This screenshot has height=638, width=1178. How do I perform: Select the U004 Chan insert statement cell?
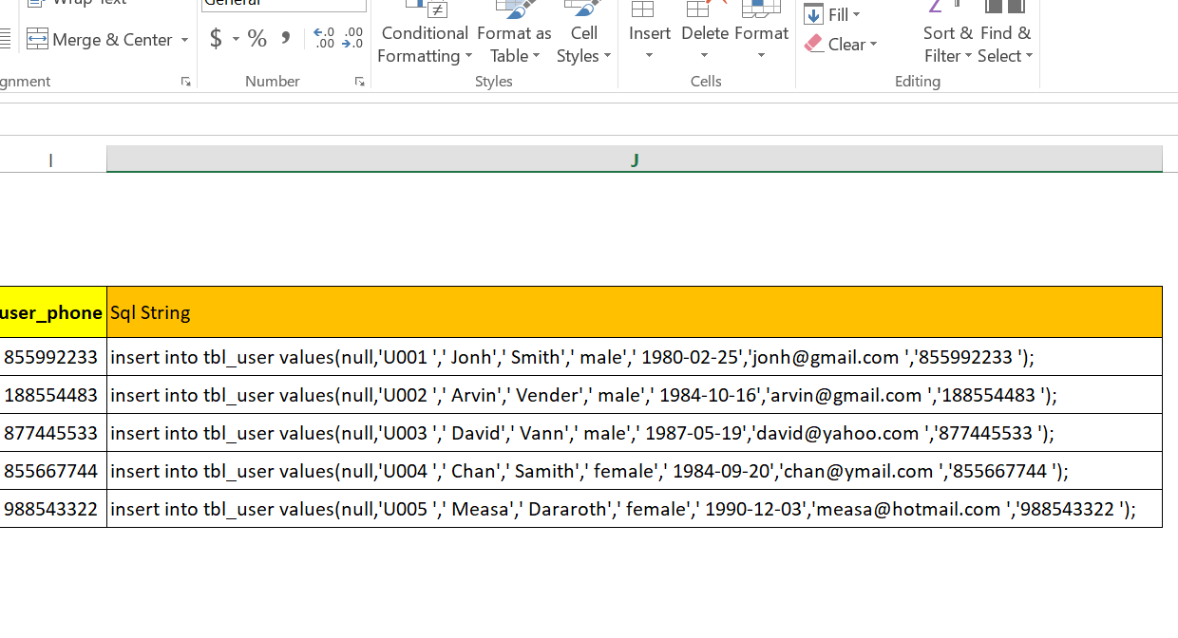[635, 471]
